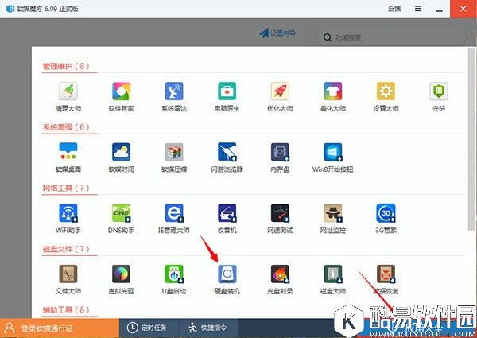Click 登录软媒通行证 login button
This screenshot has height=338, width=477.
[60, 328]
